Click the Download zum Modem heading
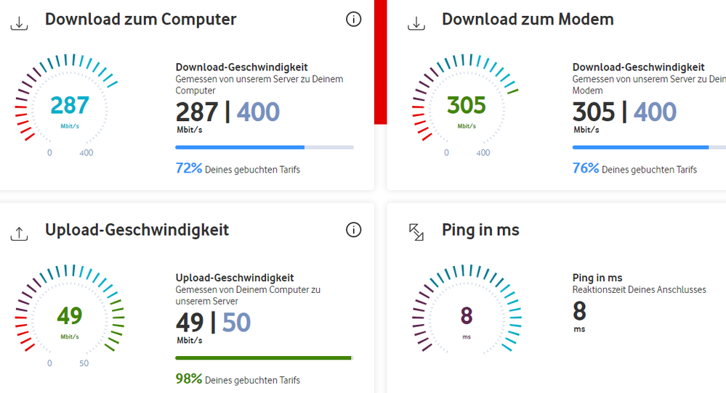The height and width of the screenshot is (393, 726). point(528,20)
